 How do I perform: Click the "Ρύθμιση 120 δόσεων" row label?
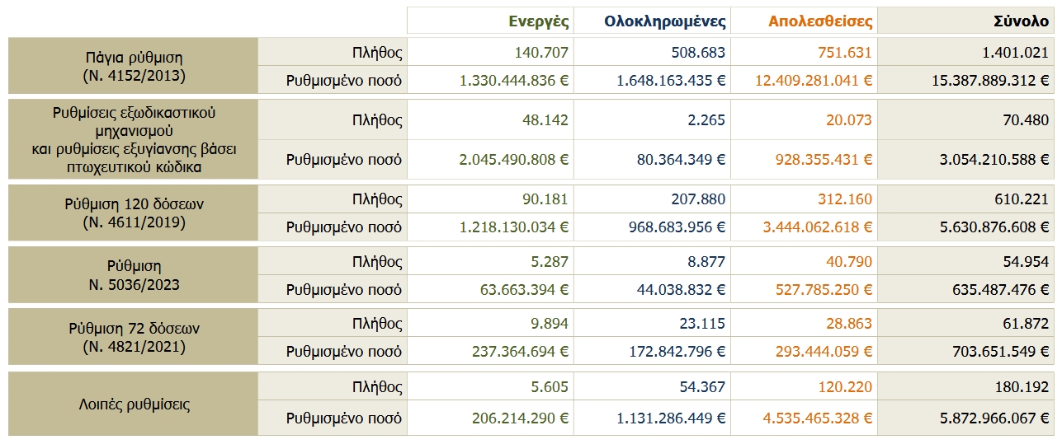point(134,213)
